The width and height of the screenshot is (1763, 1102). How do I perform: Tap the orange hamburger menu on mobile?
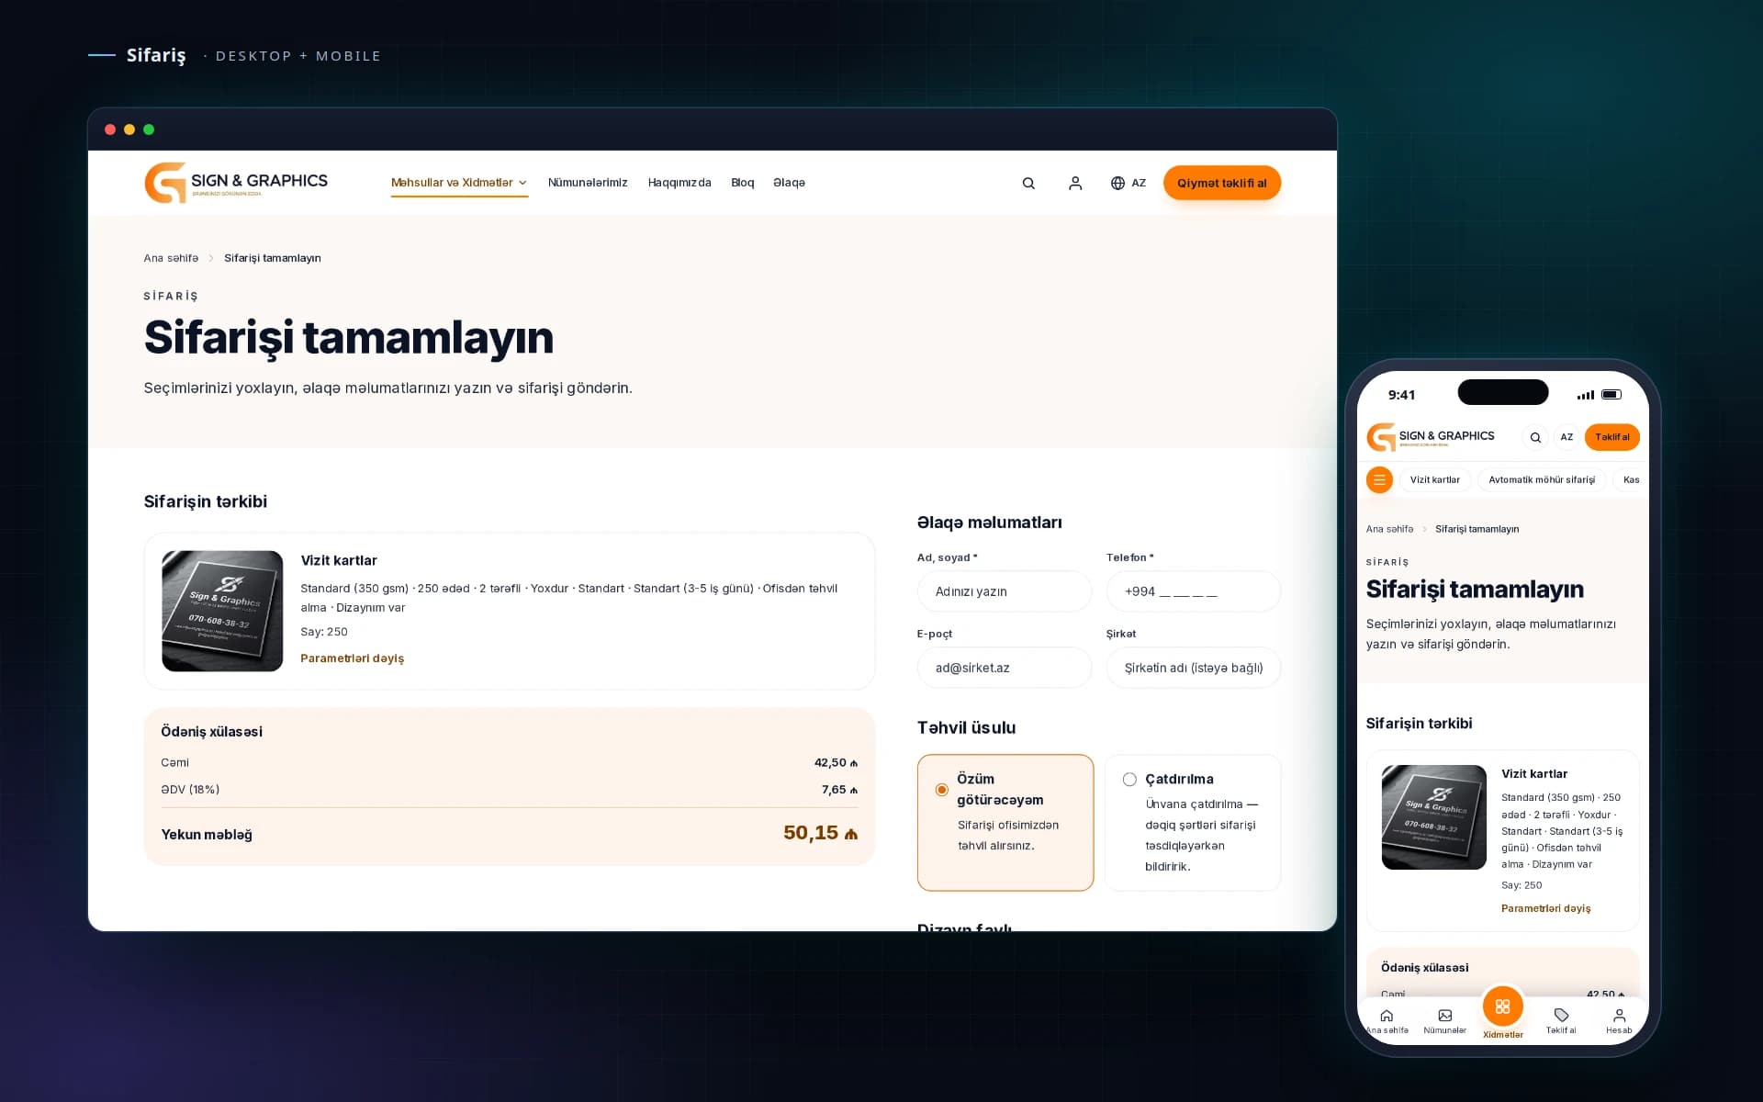coord(1379,479)
